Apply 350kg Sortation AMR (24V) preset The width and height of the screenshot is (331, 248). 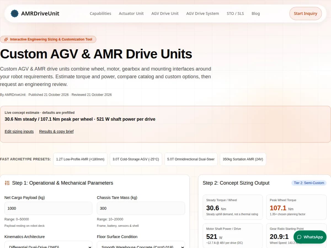243,159
